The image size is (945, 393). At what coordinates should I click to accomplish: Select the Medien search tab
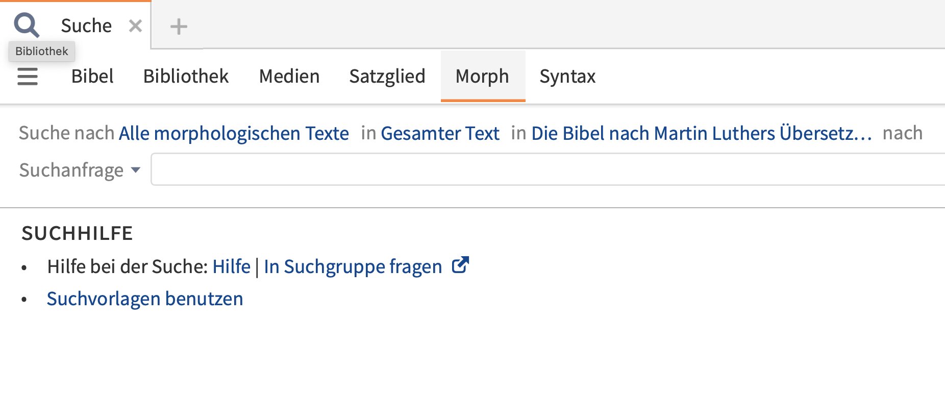[289, 77]
